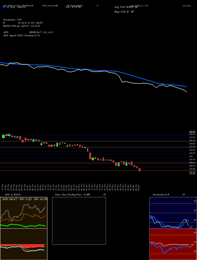Click the 'CL: 378.95' closing price label
This screenshot has height=260, width=197.
73,7
